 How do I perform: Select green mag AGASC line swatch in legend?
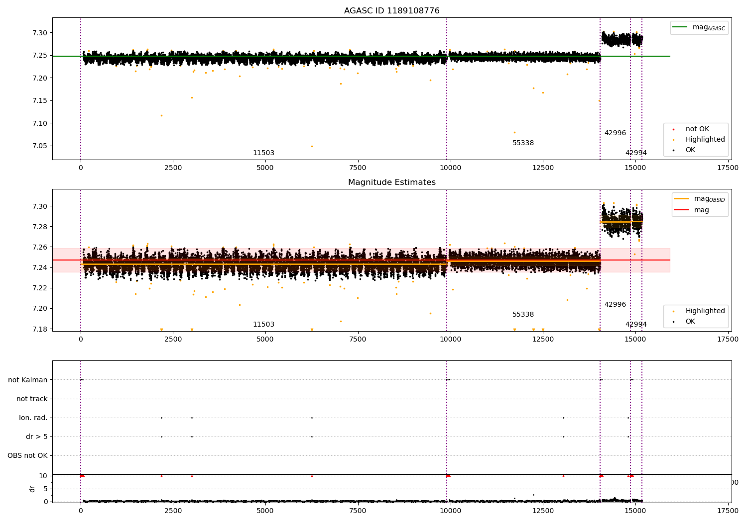(x=680, y=27)
